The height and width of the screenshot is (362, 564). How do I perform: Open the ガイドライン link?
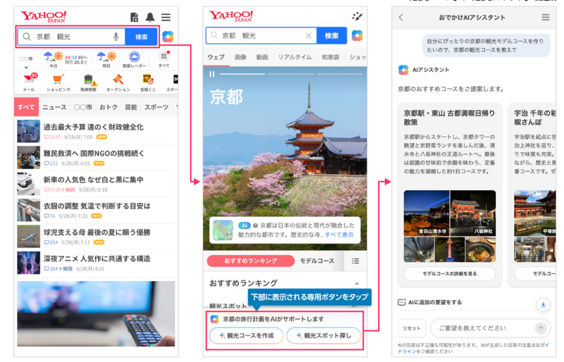pos(473,348)
